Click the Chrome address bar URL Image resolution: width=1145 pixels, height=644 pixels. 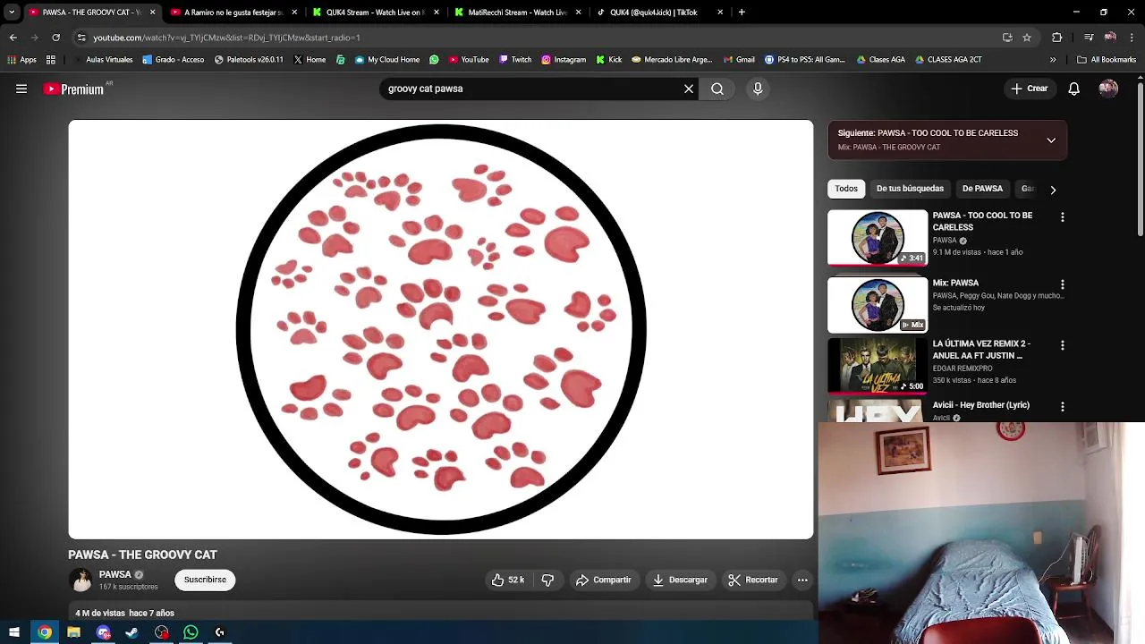coord(226,38)
